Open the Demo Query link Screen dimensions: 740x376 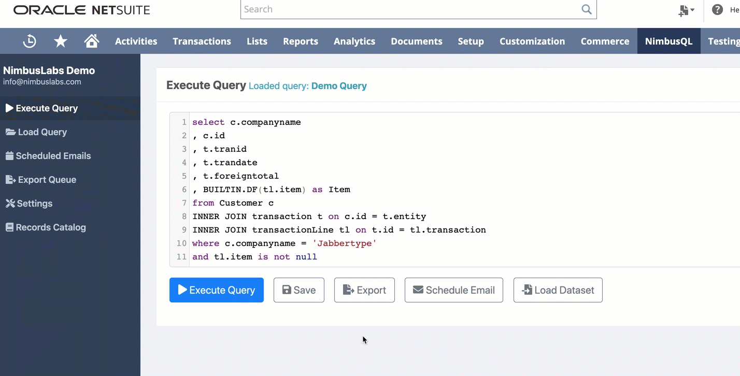(x=339, y=86)
